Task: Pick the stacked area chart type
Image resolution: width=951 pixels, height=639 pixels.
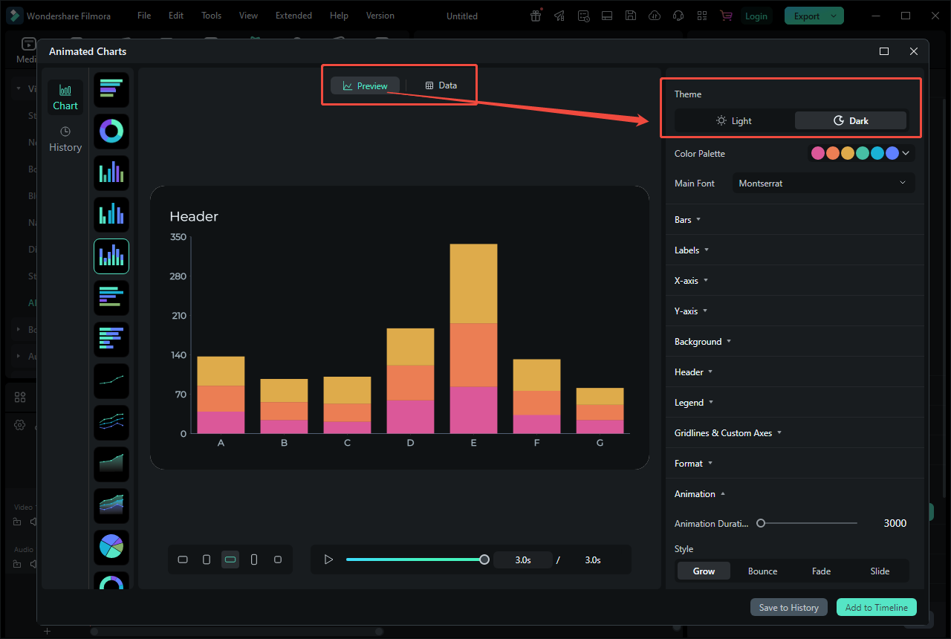Action: [x=111, y=505]
